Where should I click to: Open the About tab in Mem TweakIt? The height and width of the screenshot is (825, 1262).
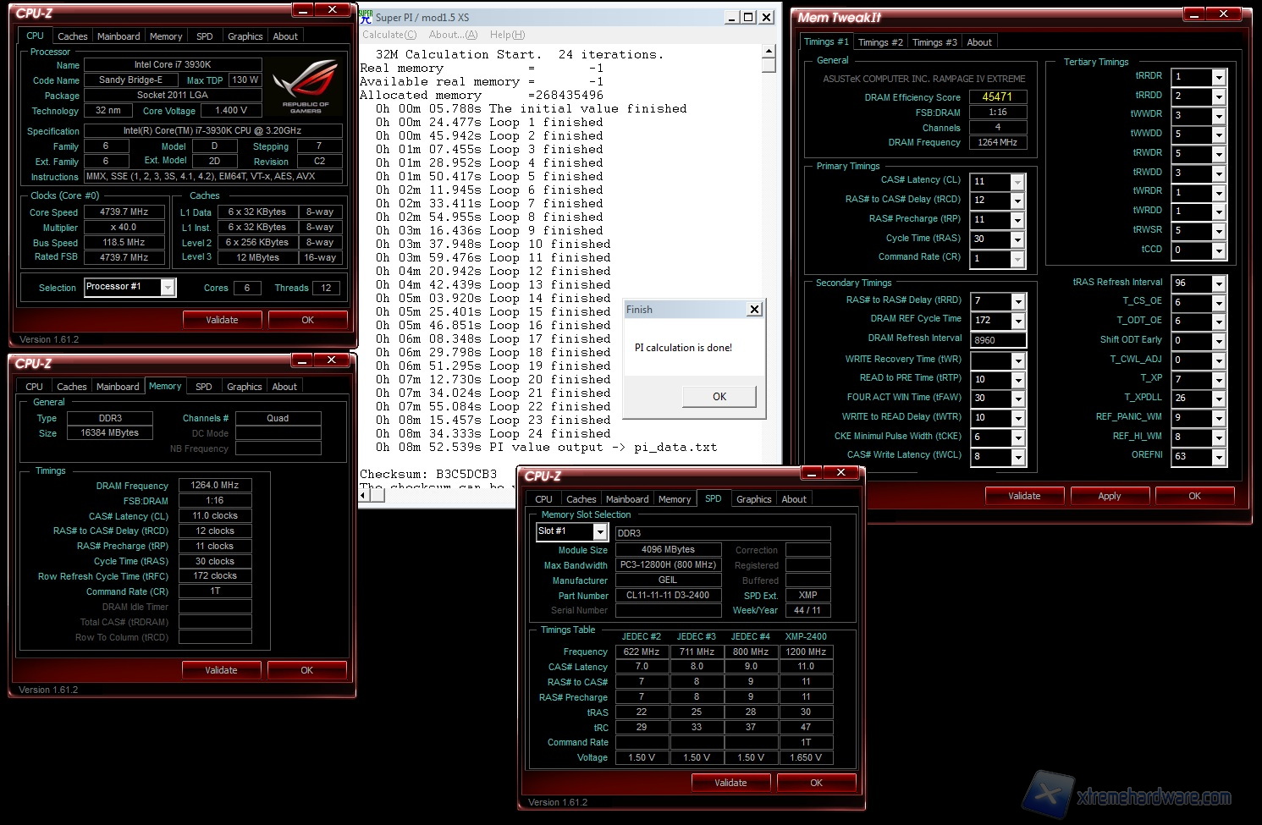point(979,42)
